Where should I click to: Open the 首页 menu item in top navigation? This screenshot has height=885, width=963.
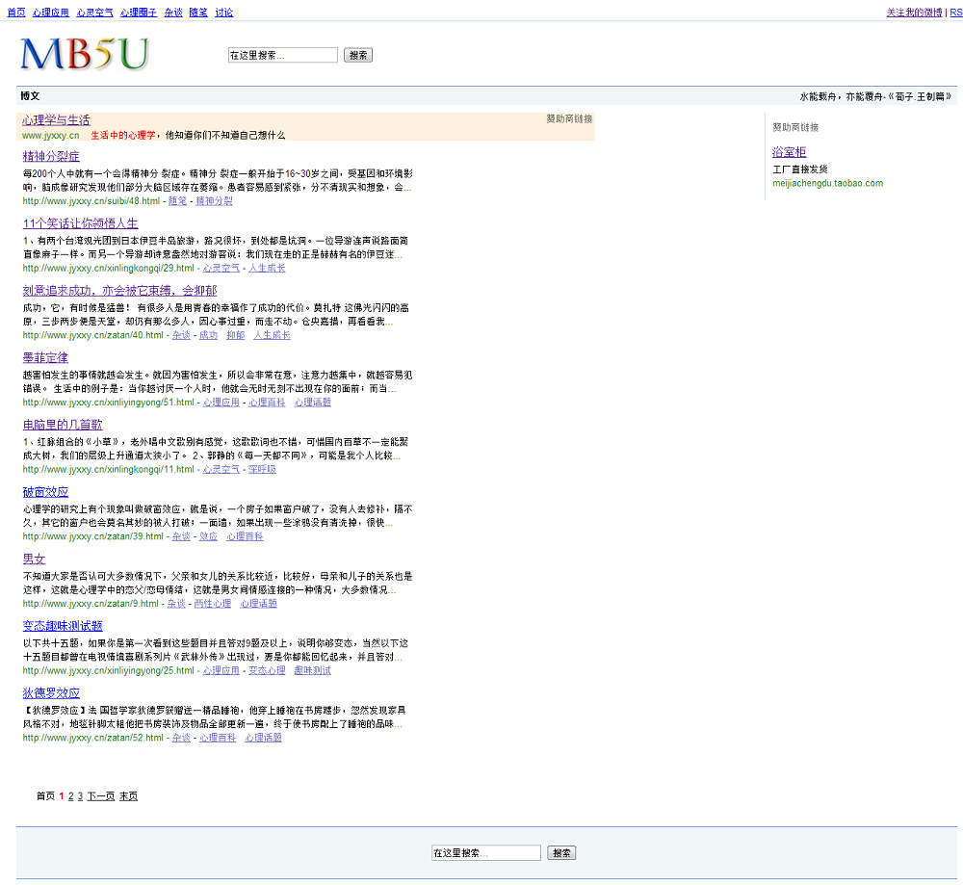point(16,13)
